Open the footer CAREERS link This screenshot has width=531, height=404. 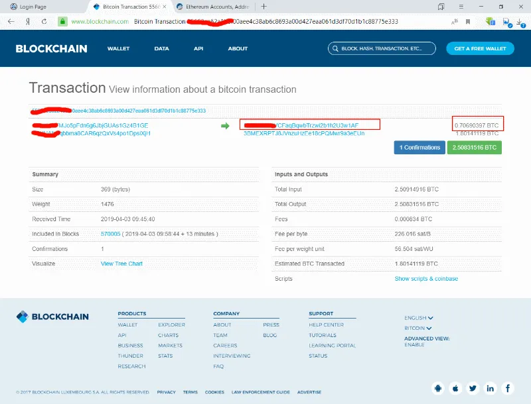tap(225, 346)
